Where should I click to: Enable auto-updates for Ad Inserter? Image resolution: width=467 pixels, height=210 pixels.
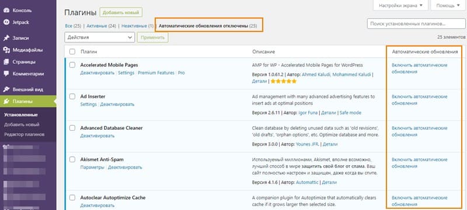pos(420,100)
